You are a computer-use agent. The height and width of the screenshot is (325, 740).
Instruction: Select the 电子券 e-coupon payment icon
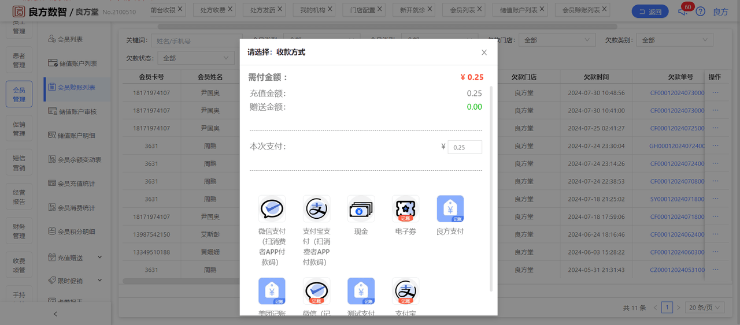click(405, 208)
